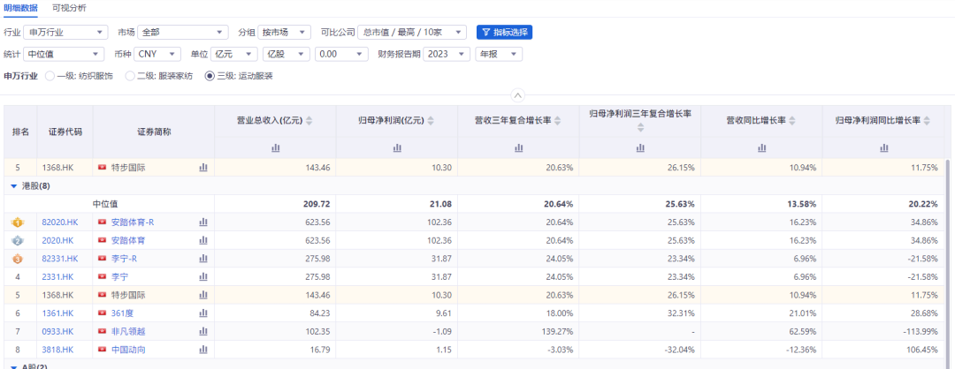Click the 证券简称 column header
The image size is (955, 369).
(x=154, y=132)
